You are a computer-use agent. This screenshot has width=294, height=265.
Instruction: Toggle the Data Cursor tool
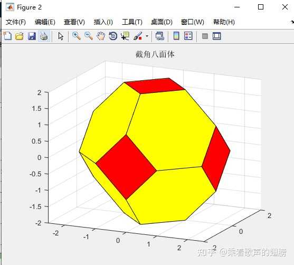125,36
